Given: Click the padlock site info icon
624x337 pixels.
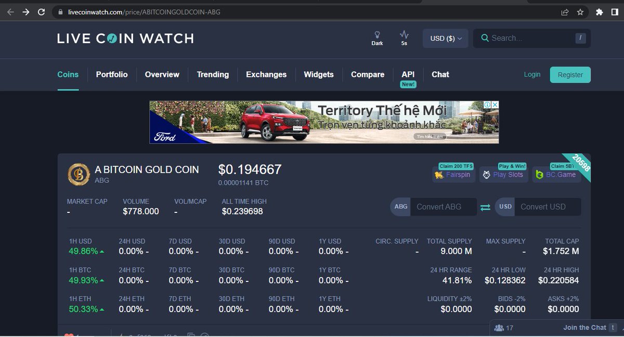Looking at the screenshot, I should [x=61, y=12].
